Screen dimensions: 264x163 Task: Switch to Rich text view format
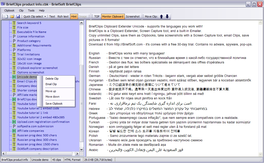pos(63,16)
